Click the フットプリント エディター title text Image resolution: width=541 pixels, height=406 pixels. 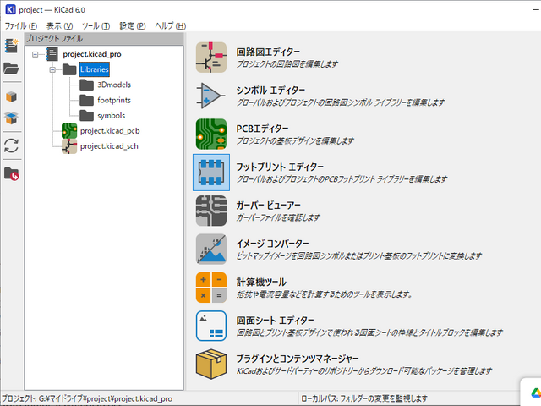click(x=280, y=167)
